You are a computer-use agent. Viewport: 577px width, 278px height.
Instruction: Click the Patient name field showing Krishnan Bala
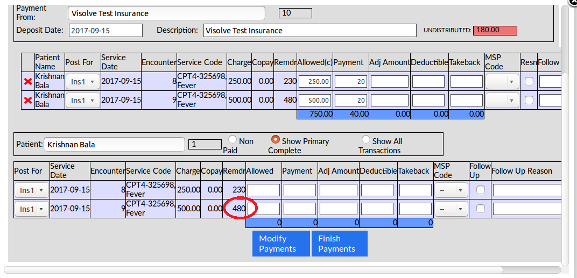click(x=115, y=144)
